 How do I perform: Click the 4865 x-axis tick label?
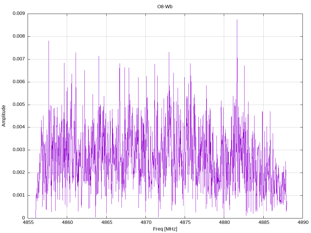(x=107, y=222)
